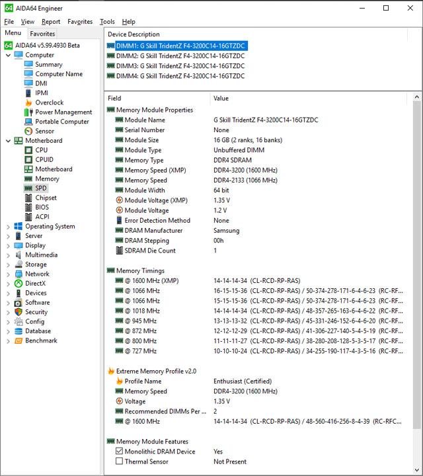
Task: Select the Sensor gauge icon
Action: (x=28, y=131)
